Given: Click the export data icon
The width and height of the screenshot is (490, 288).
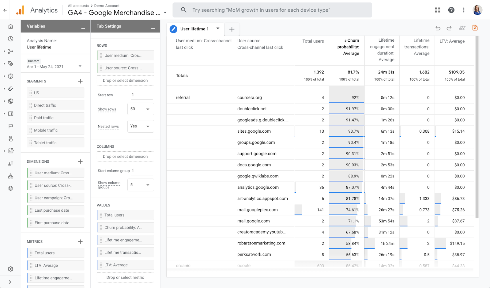Looking at the screenshot, I should pyautogui.click(x=475, y=28).
